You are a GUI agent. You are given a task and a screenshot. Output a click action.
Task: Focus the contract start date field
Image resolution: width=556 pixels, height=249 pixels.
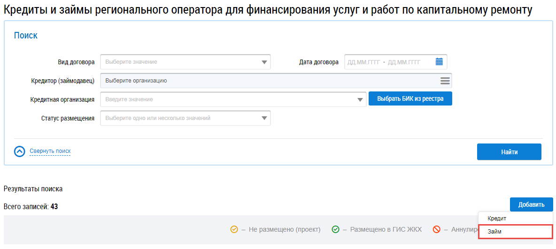coord(363,62)
